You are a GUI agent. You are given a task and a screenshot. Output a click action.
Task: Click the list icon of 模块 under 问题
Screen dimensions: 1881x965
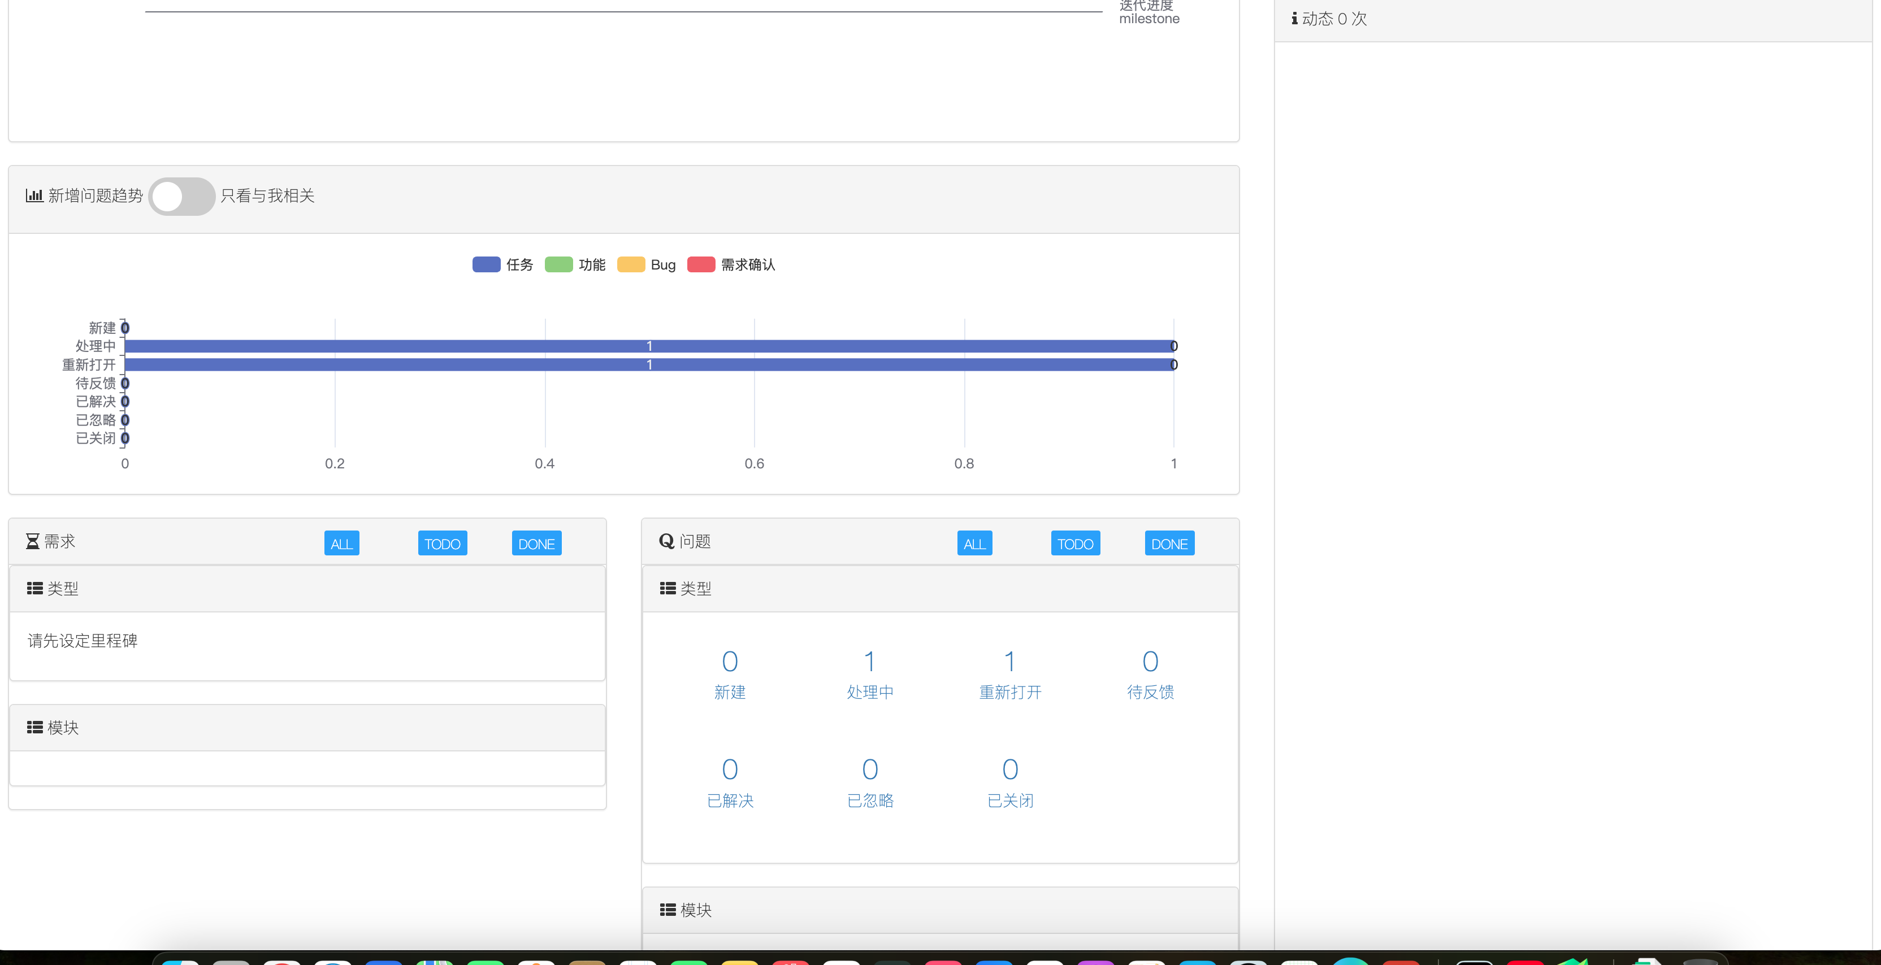[x=668, y=910]
